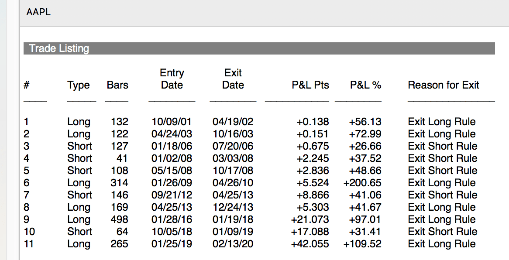Select entry date 09/21/12 in trade 7
The image size is (509, 260).
[x=172, y=195]
